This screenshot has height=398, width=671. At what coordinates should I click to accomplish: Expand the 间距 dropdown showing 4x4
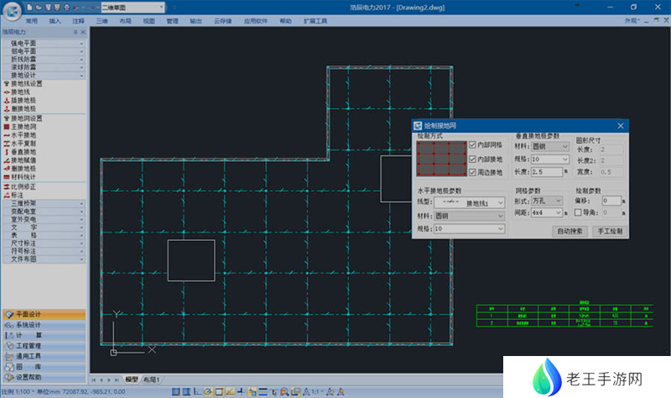(548, 213)
